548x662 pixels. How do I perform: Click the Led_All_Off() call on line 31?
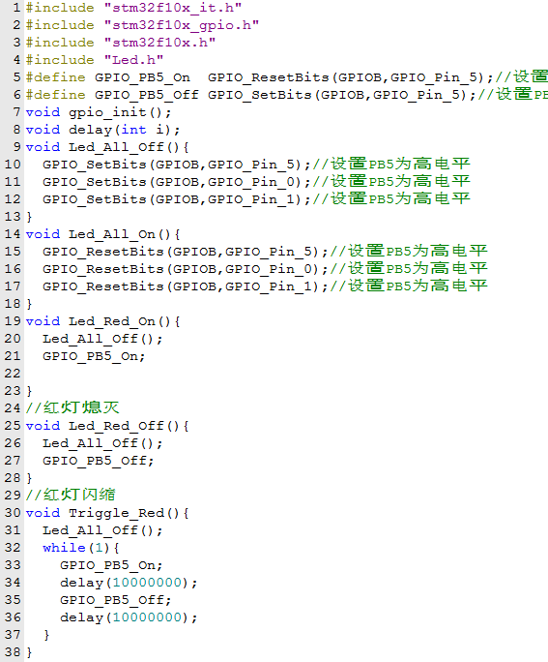click(x=102, y=530)
